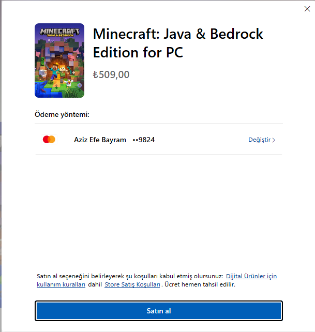Open the Değiştir payment change link
Screen dimensions: 315x332
pyautogui.click(x=259, y=140)
